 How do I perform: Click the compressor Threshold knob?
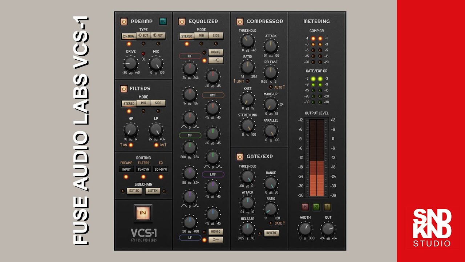pyautogui.click(x=247, y=41)
